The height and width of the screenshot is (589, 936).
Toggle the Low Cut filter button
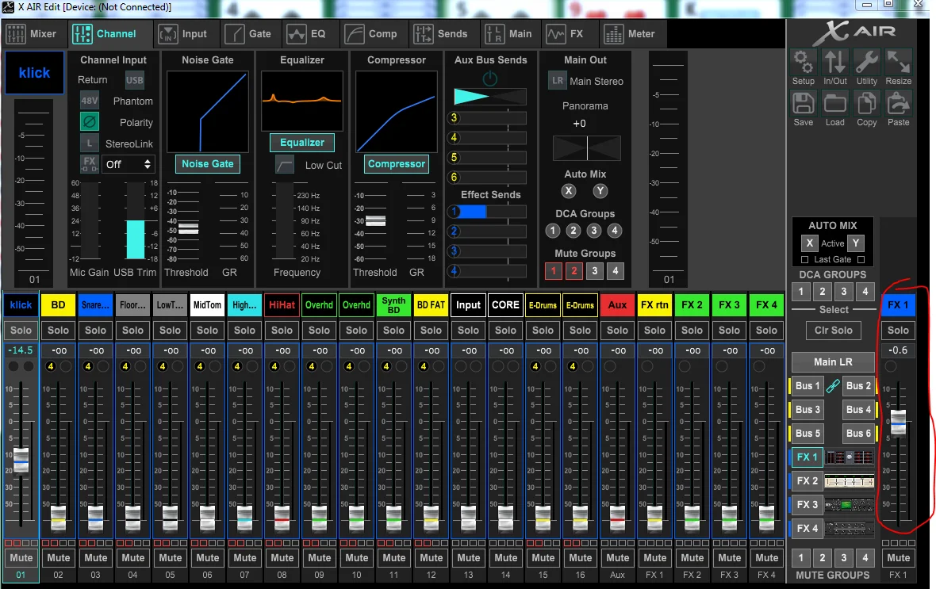pyautogui.click(x=285, y=165)
